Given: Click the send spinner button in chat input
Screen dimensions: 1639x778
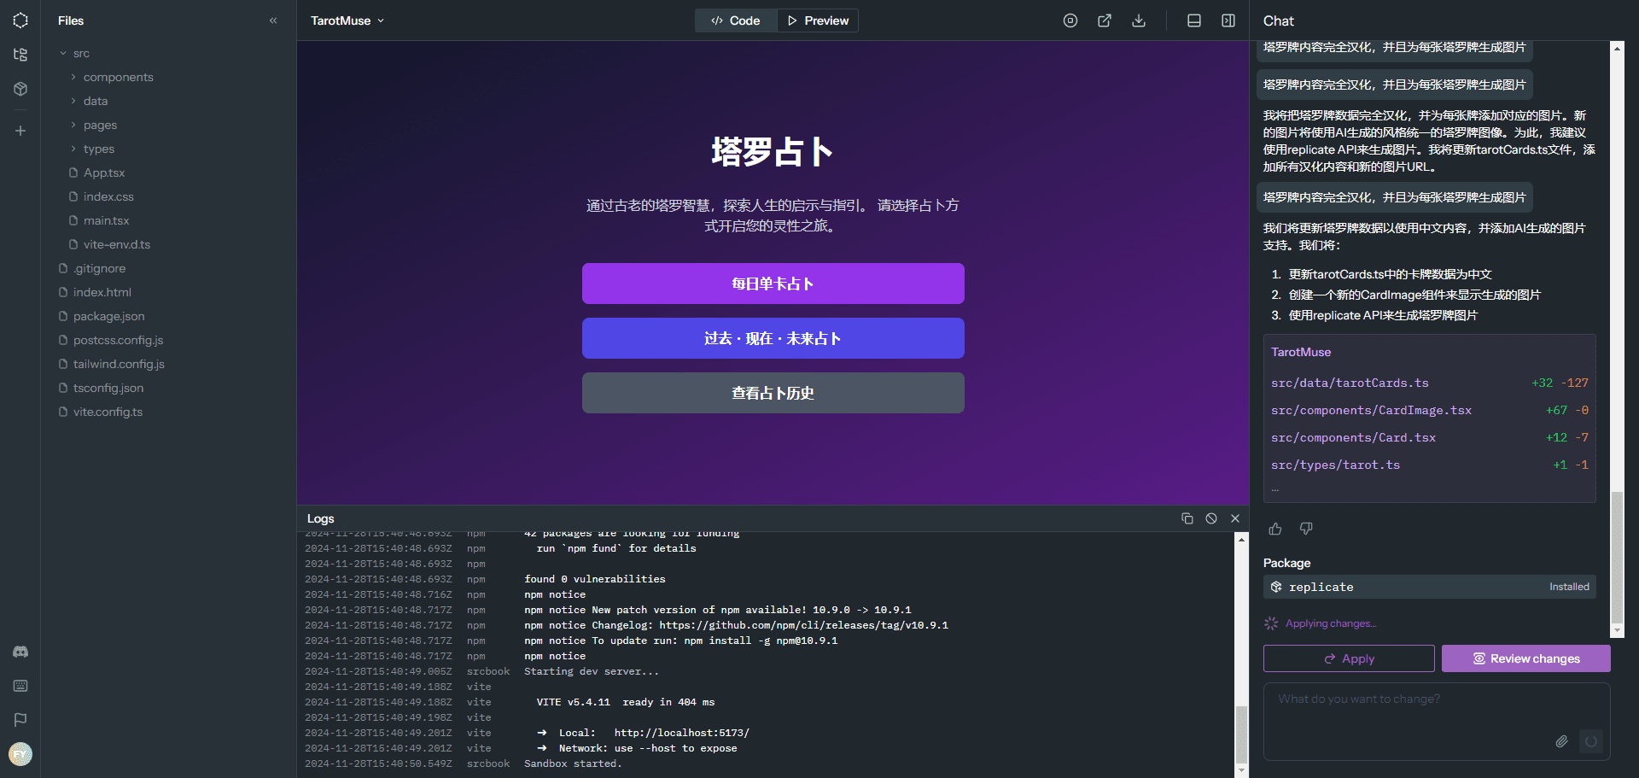Looking at the screenshot, I should (1591, 741).
